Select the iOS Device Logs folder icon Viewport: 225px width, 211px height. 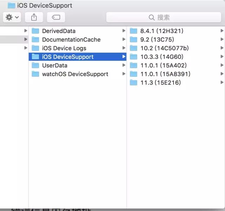[35, 48]
